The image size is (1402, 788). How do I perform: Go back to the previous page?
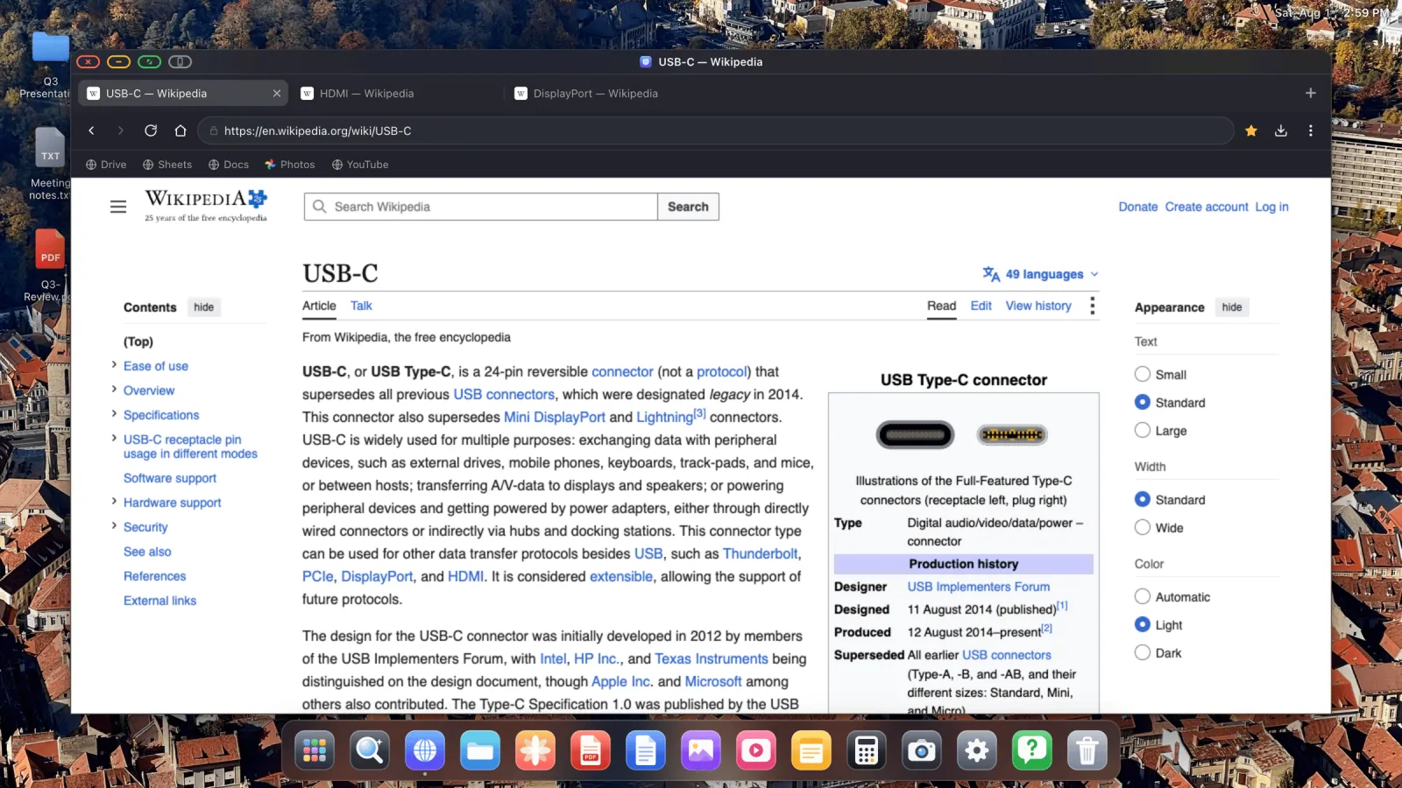(x=91, y=130)
